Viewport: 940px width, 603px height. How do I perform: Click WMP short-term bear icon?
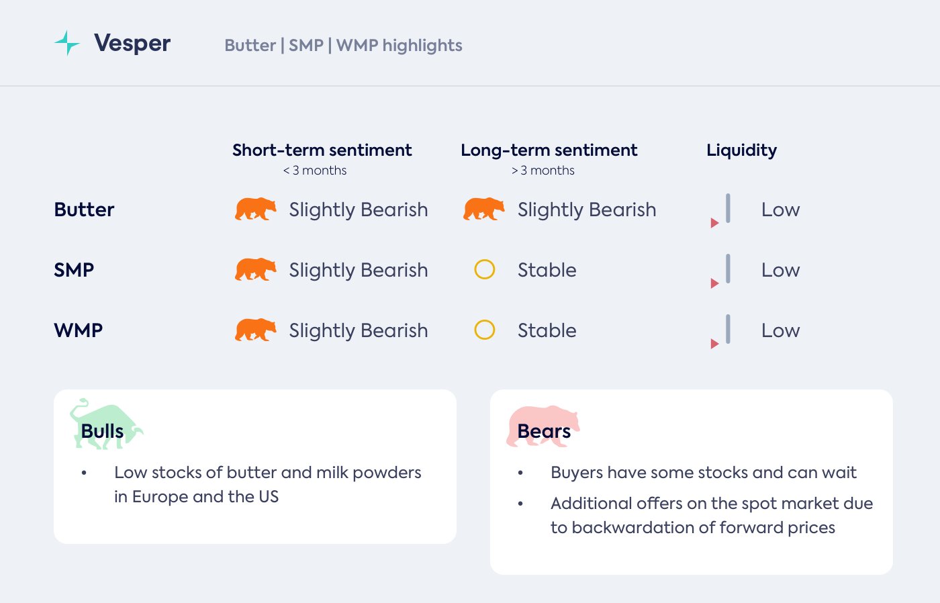click(255, 330)
